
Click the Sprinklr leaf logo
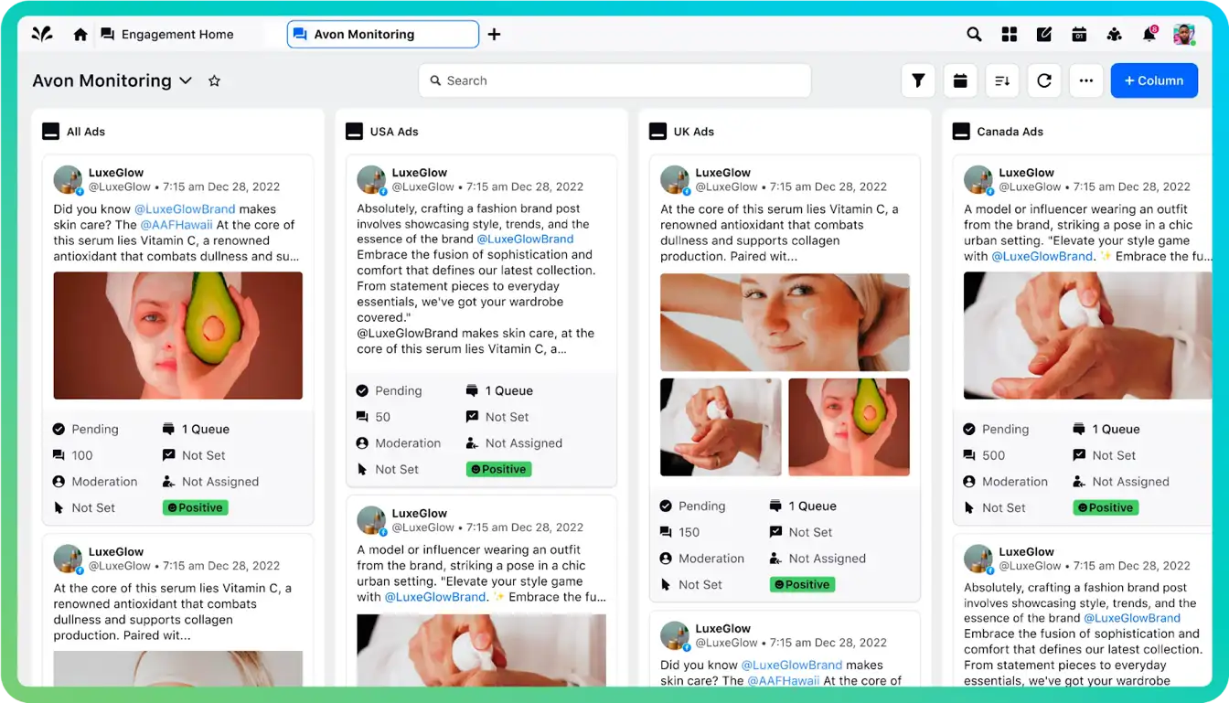coord(42,35)
